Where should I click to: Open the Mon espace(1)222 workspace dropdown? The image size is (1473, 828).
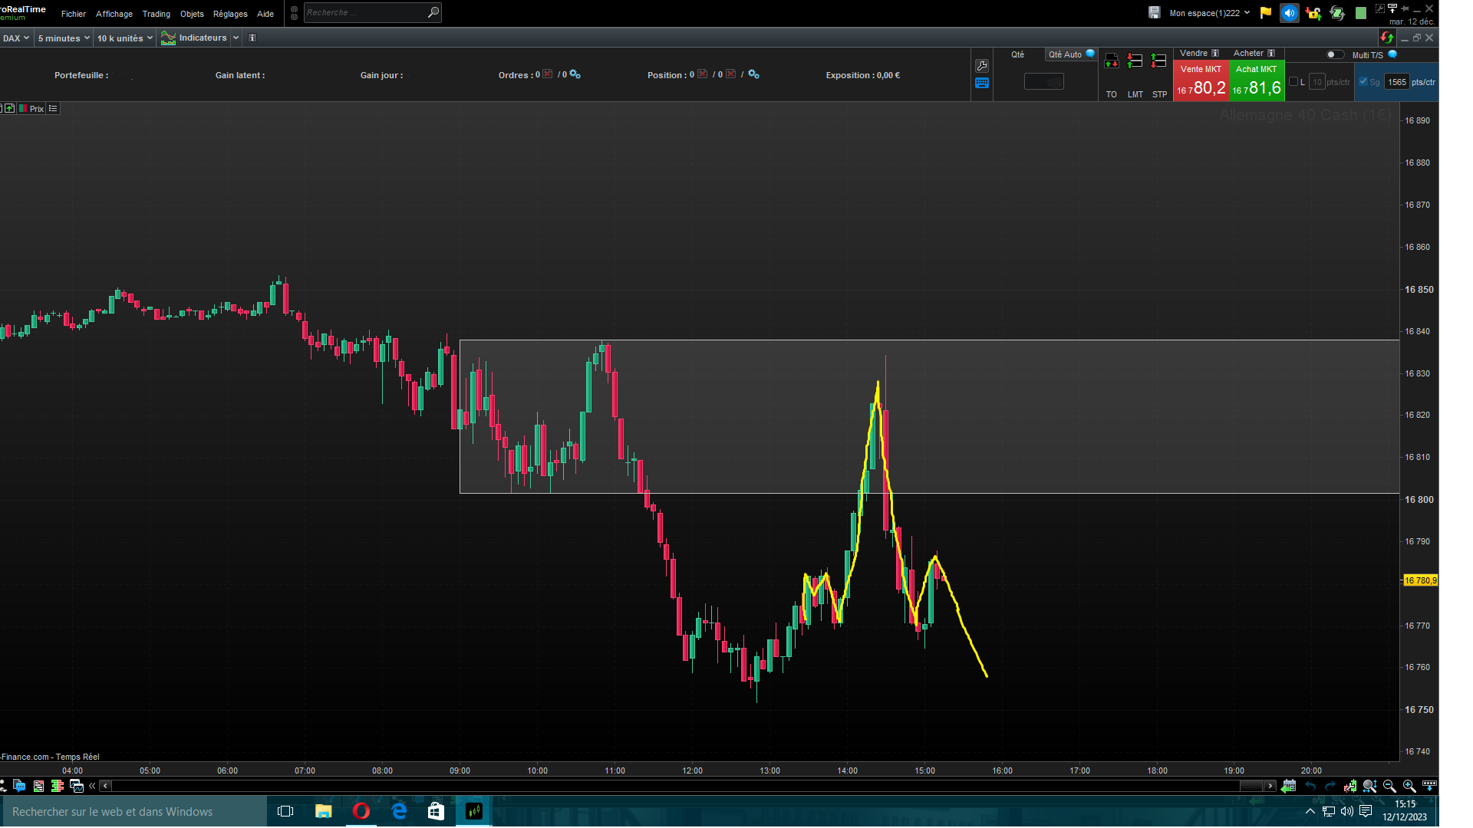point(1209,12)
